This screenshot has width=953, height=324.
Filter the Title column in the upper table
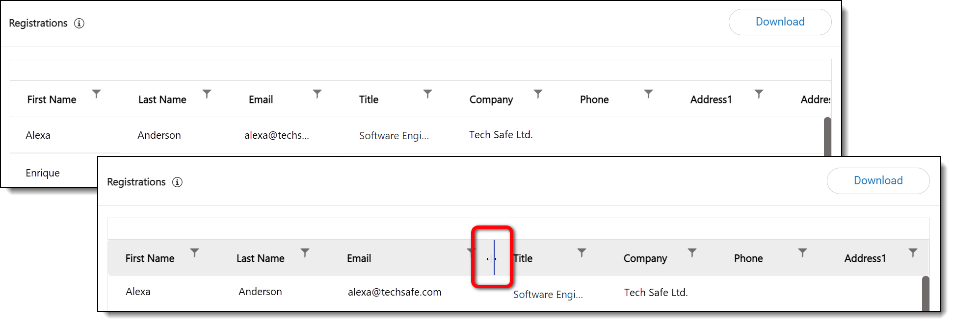428,93
